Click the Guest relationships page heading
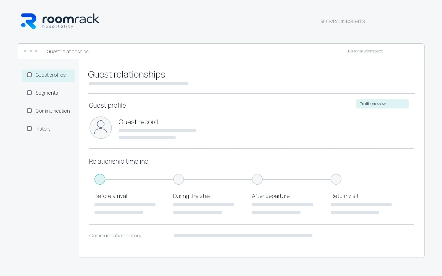 (127, 75)
